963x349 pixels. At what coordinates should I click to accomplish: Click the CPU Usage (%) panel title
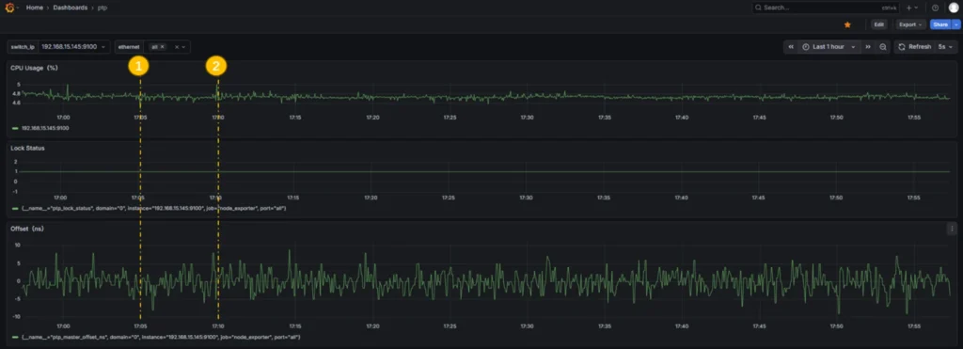[x=34, y=69]
